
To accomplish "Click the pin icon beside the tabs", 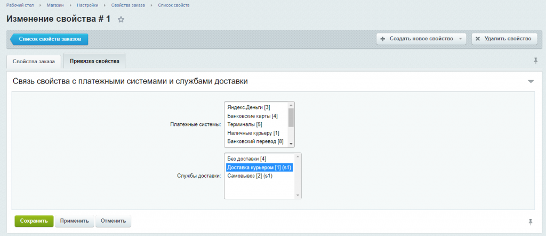I will (x=535, y=61).
